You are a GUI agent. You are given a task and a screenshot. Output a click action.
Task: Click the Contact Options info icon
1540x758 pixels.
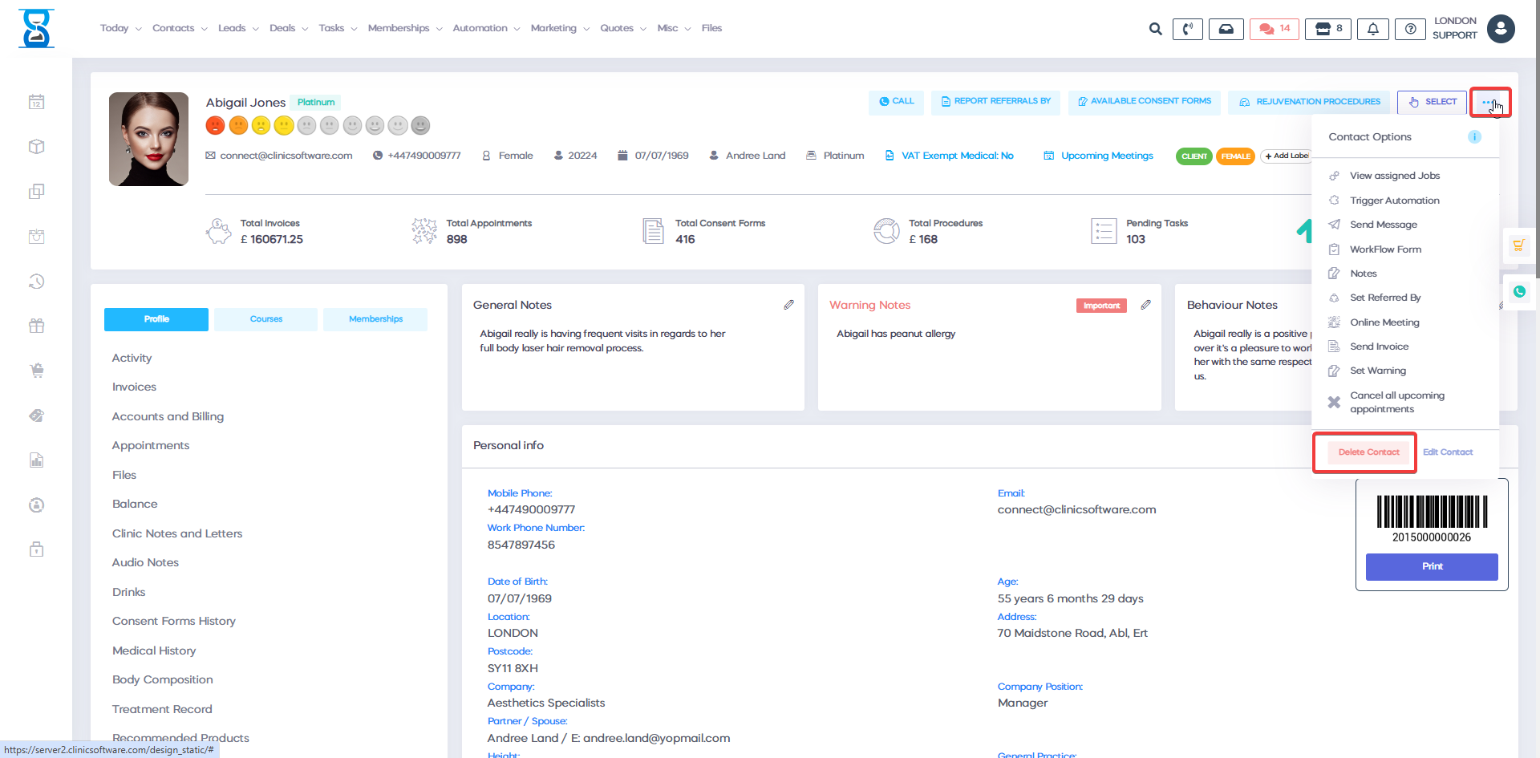pos(1474,137)
